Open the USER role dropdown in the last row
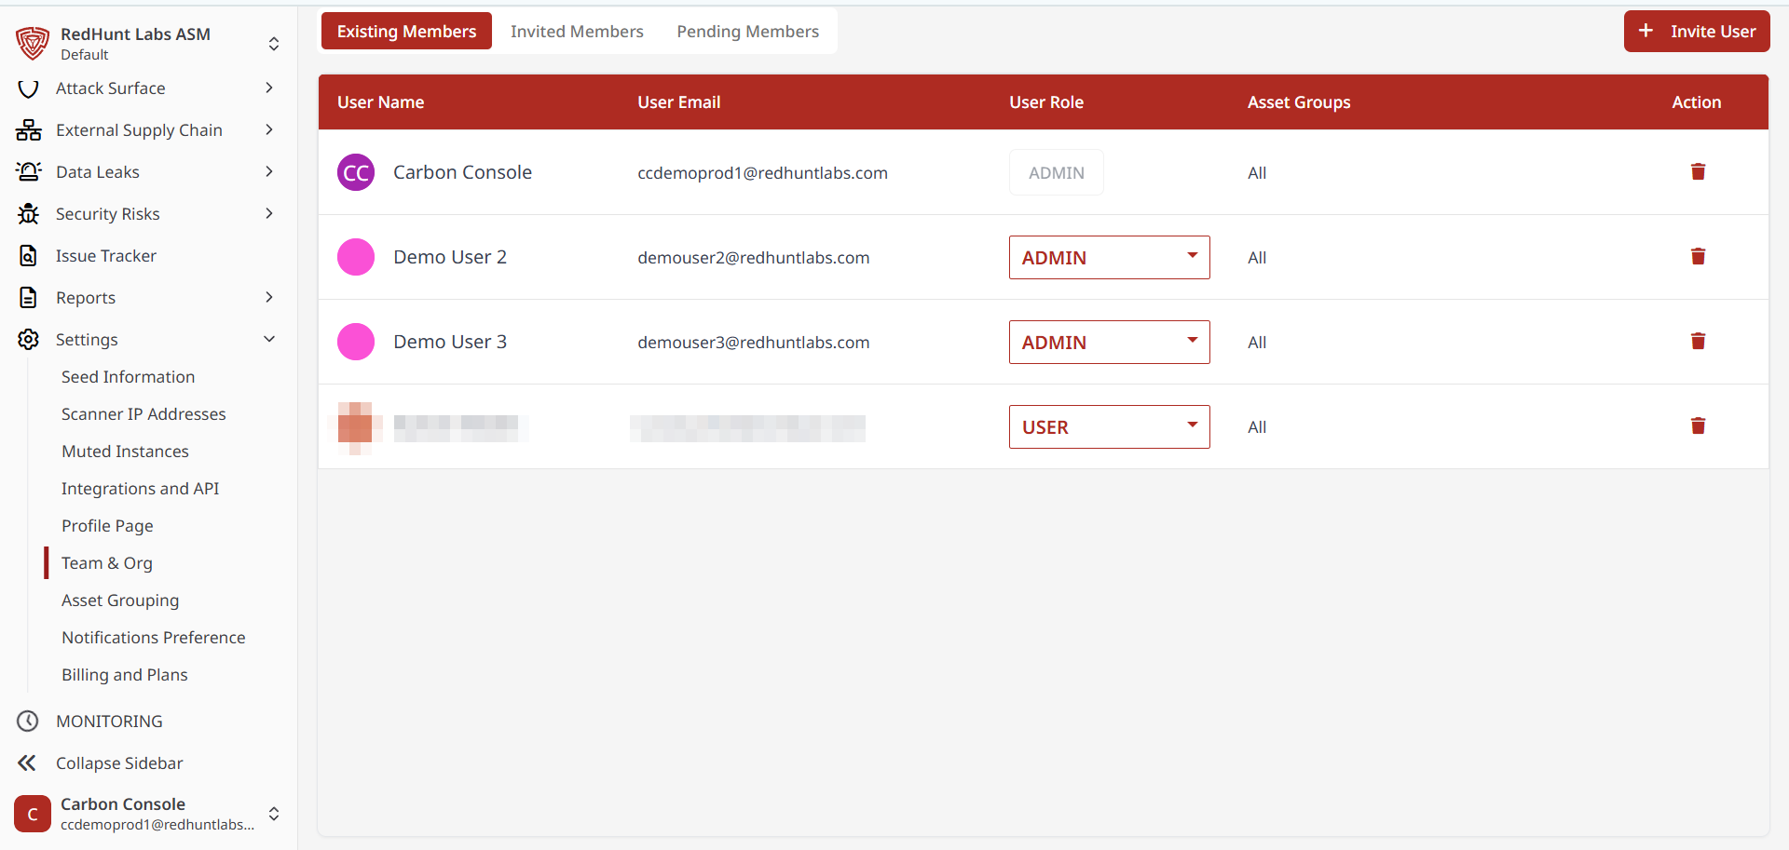Screen dimensions: 1789x850 tap(1109, 426)
